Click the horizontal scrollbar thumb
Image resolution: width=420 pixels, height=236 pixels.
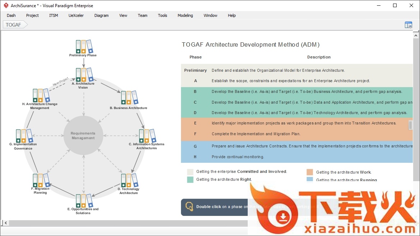(x=129, y=223)
